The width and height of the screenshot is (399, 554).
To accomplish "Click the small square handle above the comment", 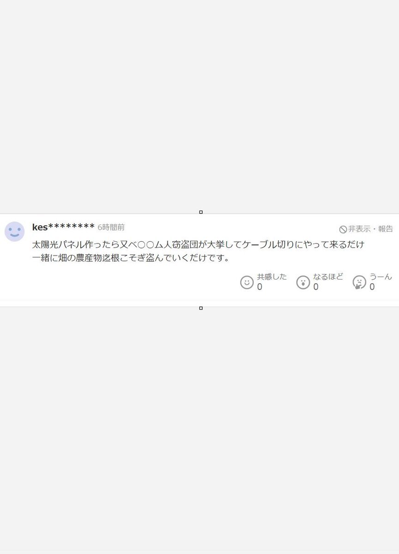I will coord(201,212).
